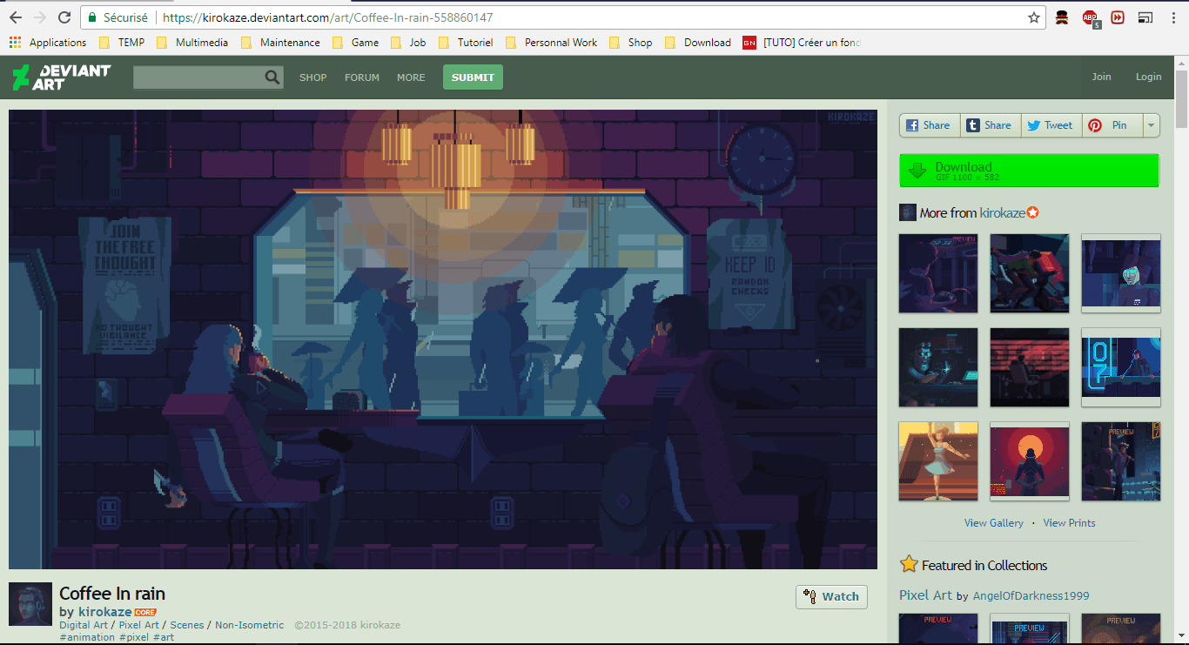This screenshot has height=645, width=1189.
Task: Open the dancer thumbnail in More from kirokaze
Action: (937, 461)
